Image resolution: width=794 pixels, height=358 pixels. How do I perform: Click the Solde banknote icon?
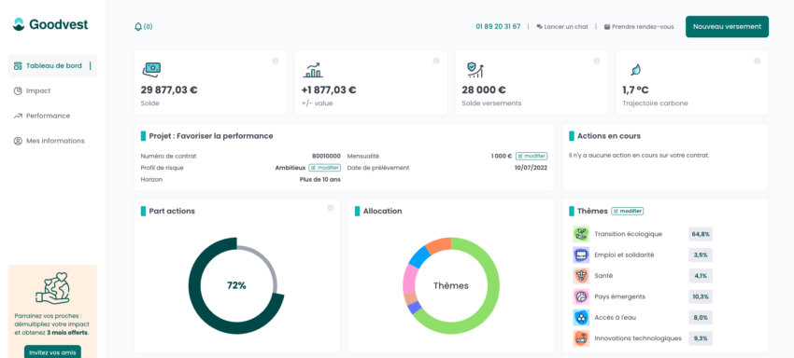151,69
